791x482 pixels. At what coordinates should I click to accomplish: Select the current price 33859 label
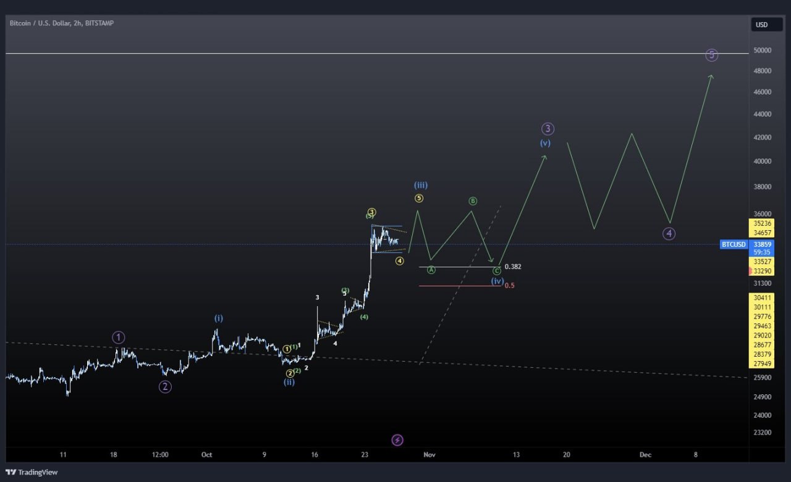pos(762,244)
